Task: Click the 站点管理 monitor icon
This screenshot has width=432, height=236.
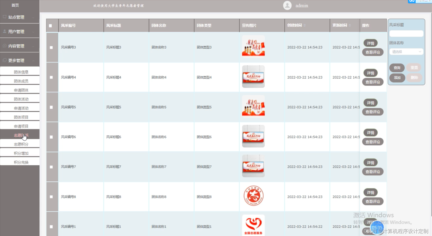Action: 4,17
